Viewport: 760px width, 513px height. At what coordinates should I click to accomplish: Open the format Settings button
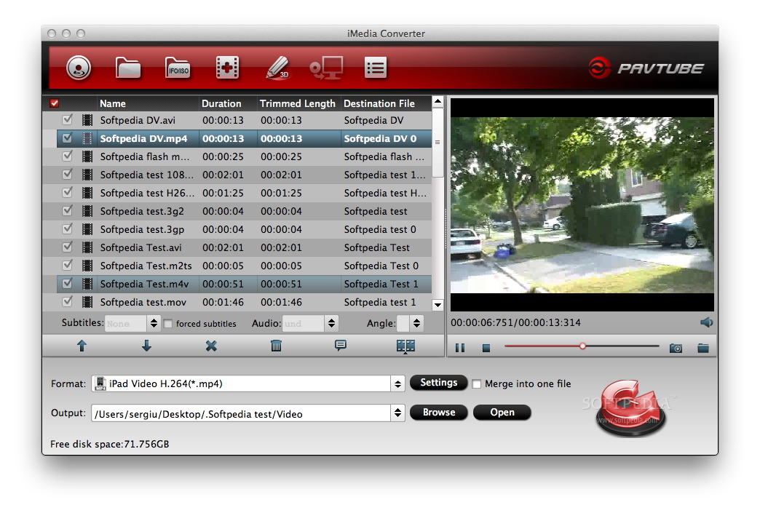pyautogui.click(x=439, y=383)
